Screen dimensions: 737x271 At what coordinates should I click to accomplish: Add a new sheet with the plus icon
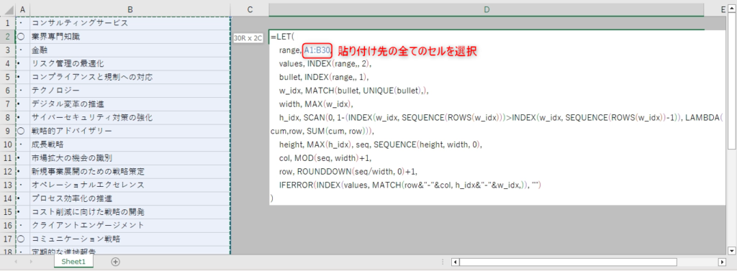click(x=116, y=262)
